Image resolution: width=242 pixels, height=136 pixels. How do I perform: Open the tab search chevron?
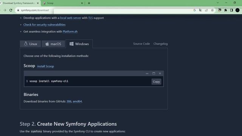point(218,3)
